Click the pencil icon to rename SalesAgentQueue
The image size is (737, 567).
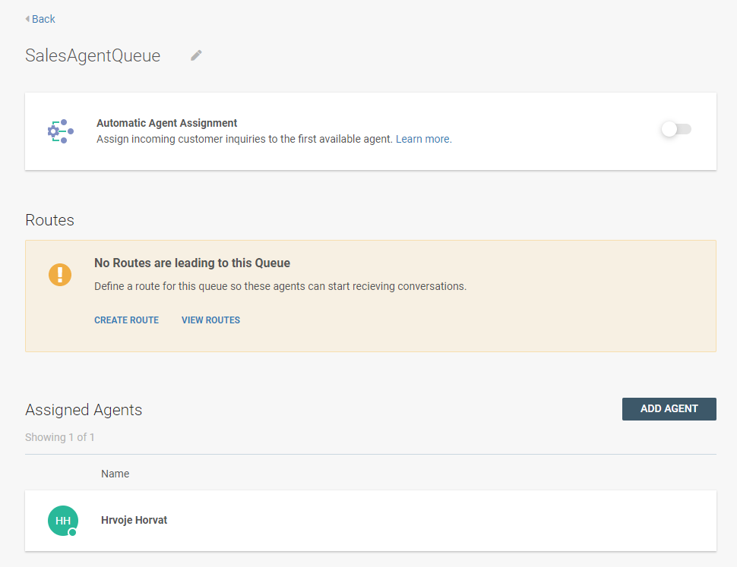click(x=196, y=55)
